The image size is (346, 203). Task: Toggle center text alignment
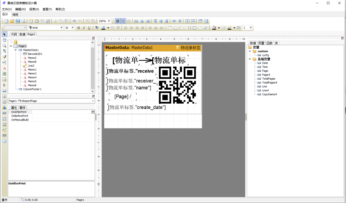click(x=131, y=28)
